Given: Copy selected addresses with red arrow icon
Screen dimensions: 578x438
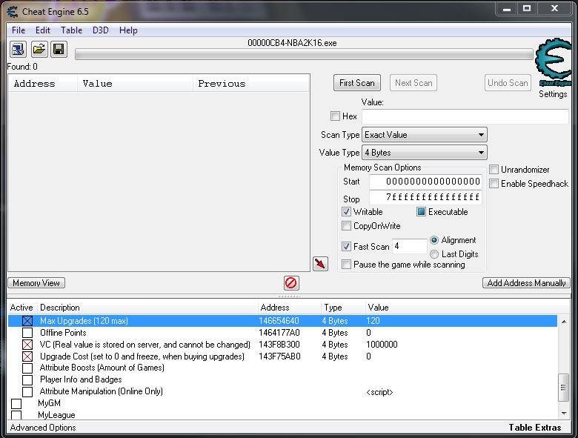Looking at the screenshot, I should coord(320,264).
